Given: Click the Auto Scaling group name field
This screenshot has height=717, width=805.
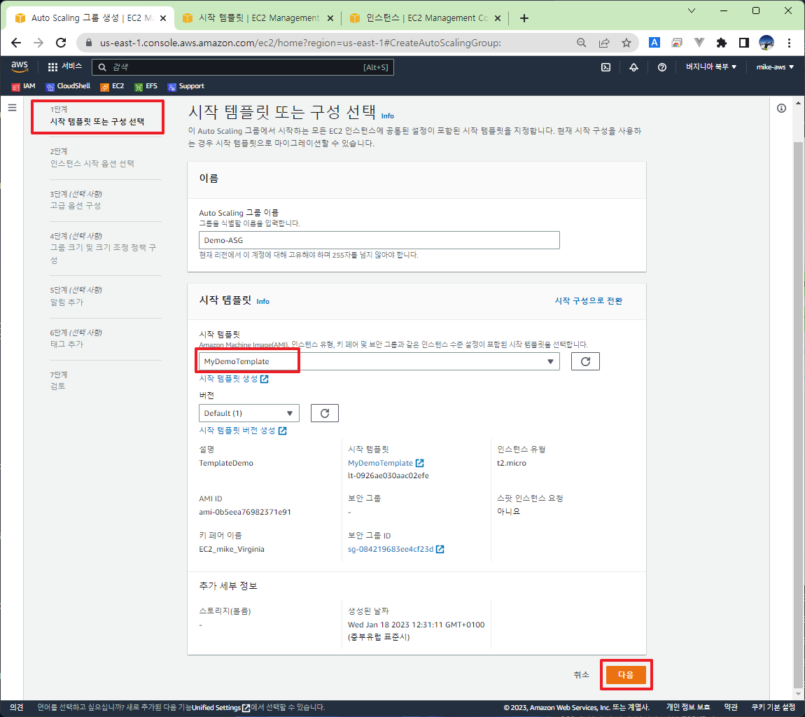Looking at the screenshot, I should pos(379,240).
